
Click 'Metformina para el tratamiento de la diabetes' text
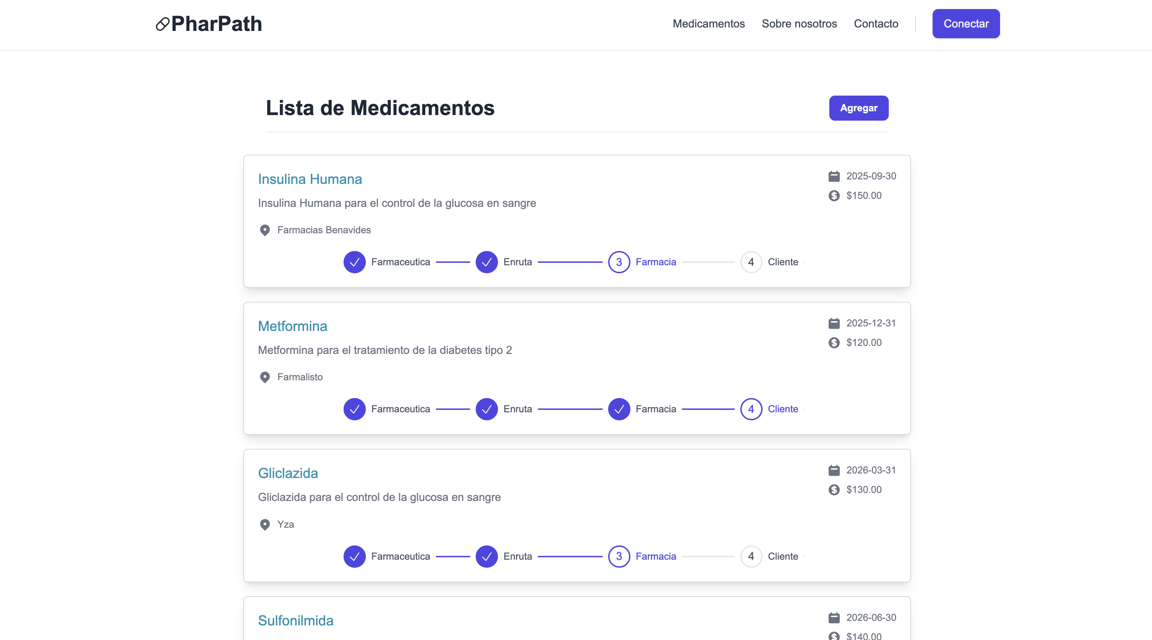[x=385, y=350]
